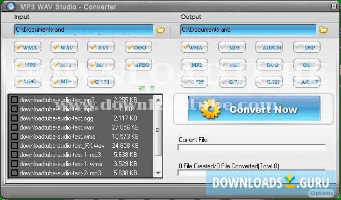Click the deselect-all files list icon

[152, 88]
